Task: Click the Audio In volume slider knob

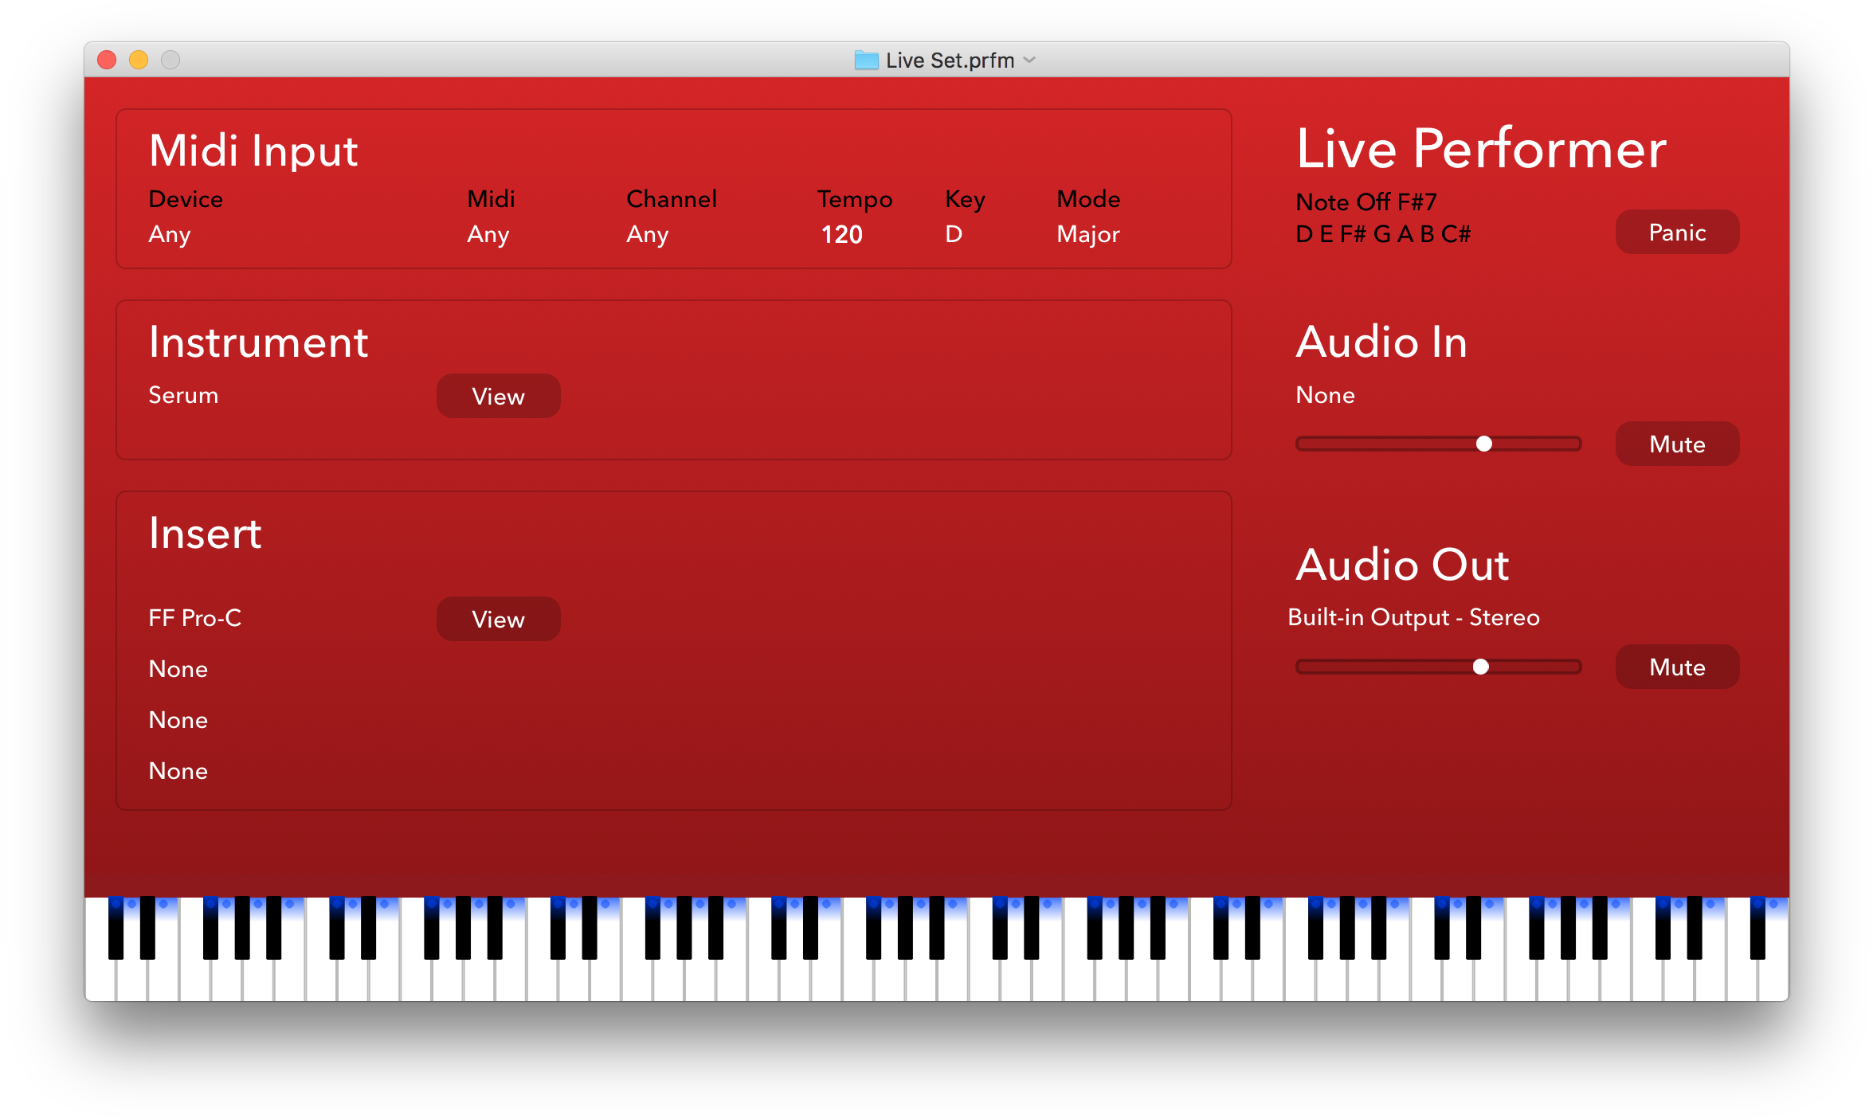Action: pos(1483,444)
